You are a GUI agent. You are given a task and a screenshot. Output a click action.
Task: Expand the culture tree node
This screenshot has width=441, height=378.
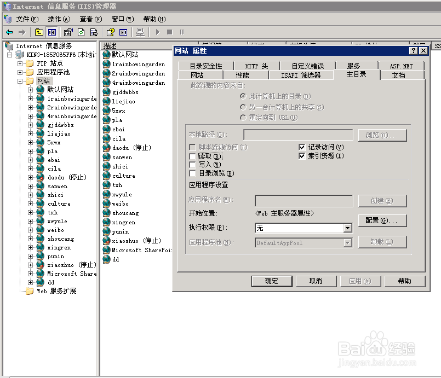[30, 203]
